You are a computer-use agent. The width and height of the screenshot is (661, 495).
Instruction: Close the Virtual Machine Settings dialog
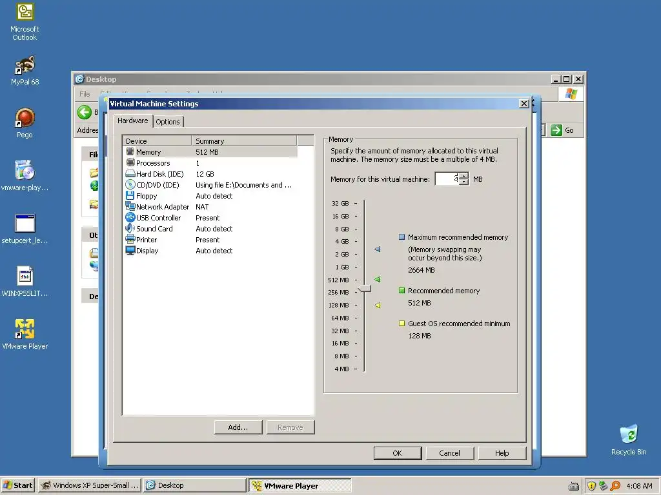(524, 104)
